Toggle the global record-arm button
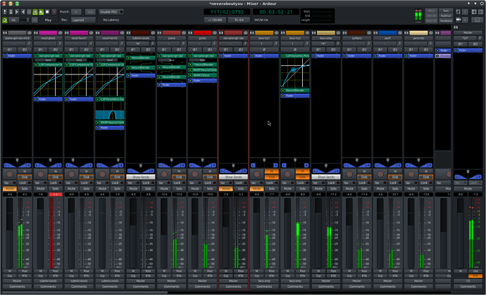 pos(54,12)
